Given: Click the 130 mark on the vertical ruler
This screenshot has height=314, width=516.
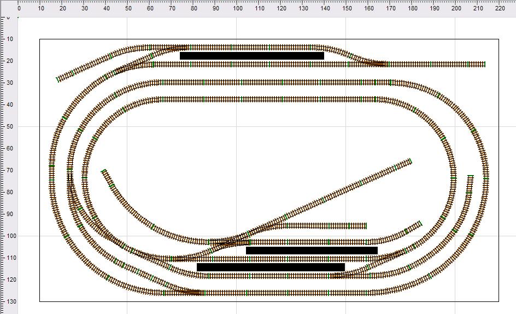Looking at the screenshot, I should pos(11,301).
